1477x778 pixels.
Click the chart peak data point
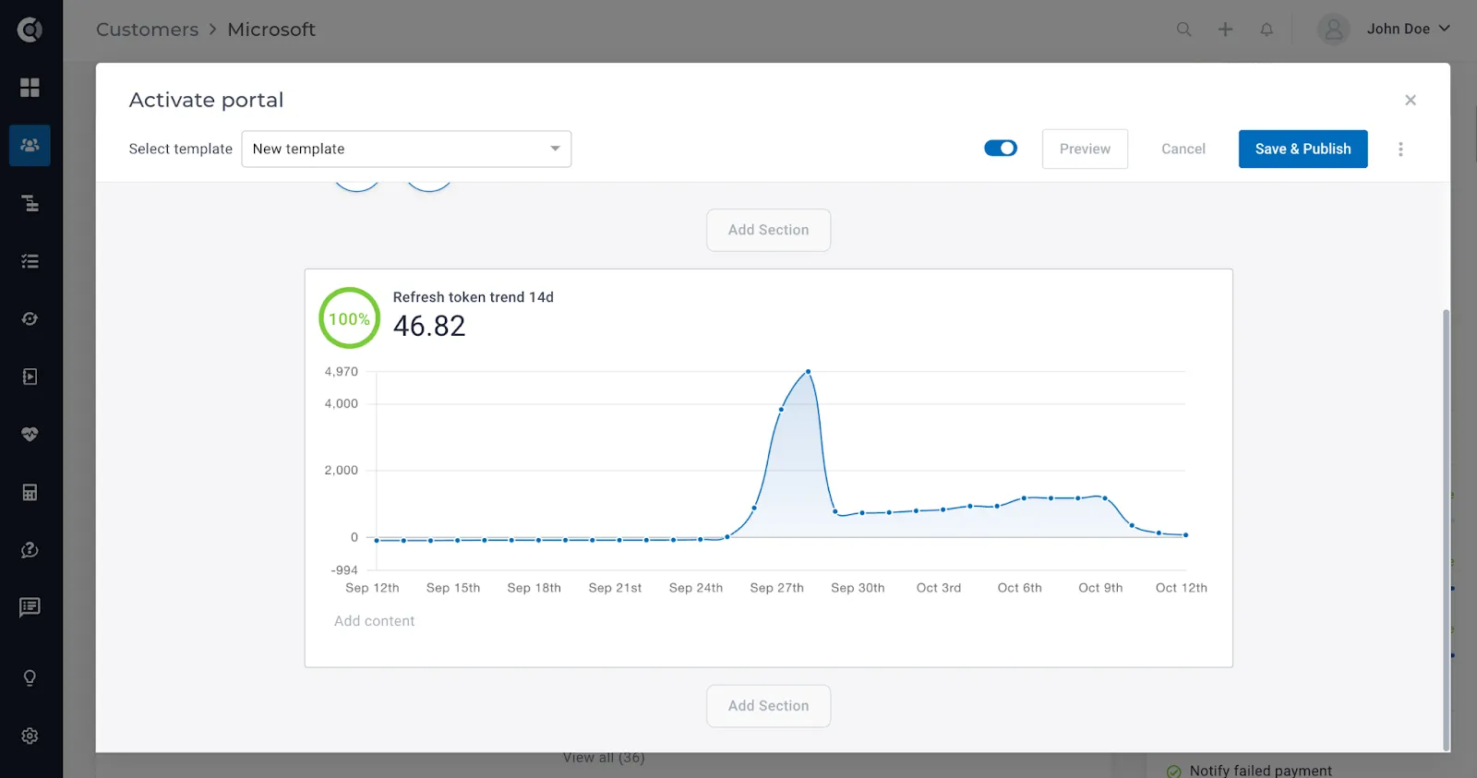point(808,372)
